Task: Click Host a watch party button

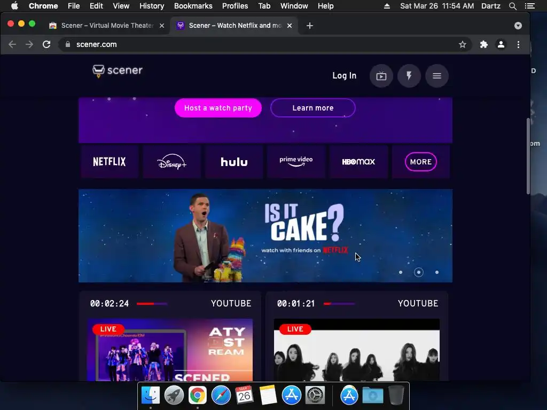Action: pyautogui.click(x=218, y=108)
